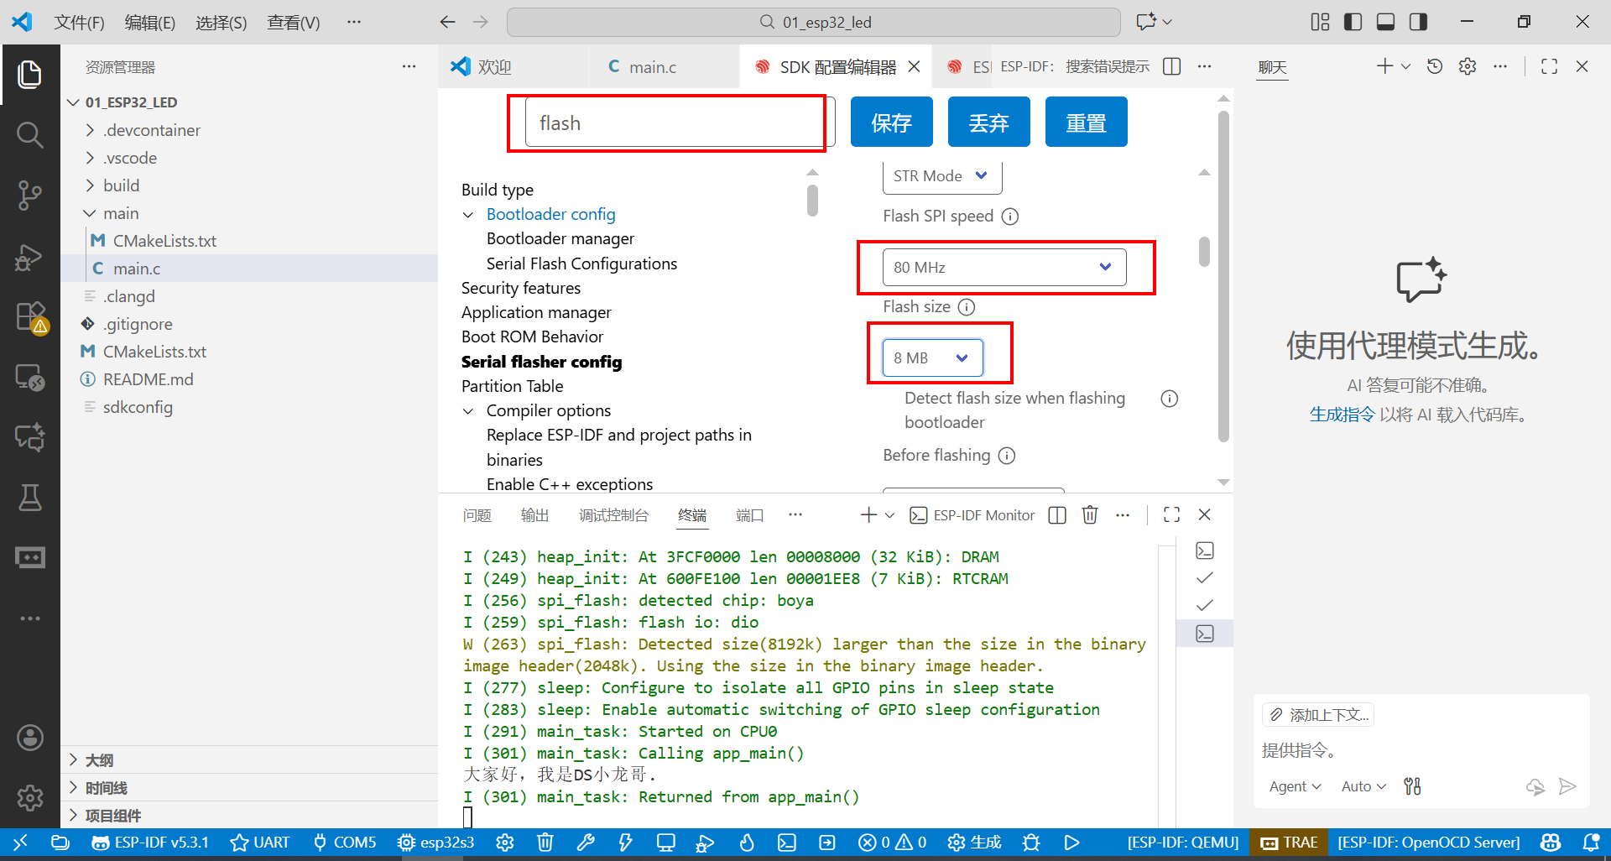This screenshot has height=861, width=1611.
Task: Open the 查看(V) menu
Action: click(293, 23)
